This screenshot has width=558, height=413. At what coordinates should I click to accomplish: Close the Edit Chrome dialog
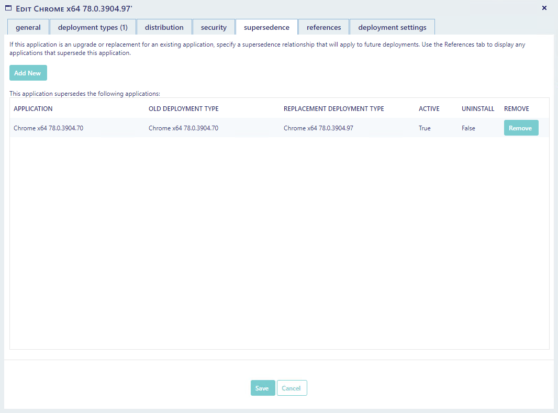(544, 8)
